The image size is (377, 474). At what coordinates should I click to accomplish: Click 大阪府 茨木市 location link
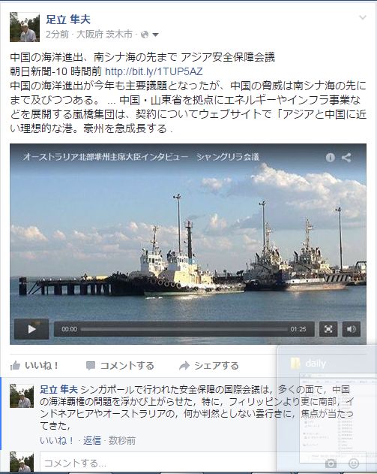coord(104,35)
